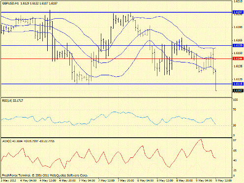Click the 1.6120 value on price axis
The height and width of the screenshot is (183, 244).
coord(238,79)
